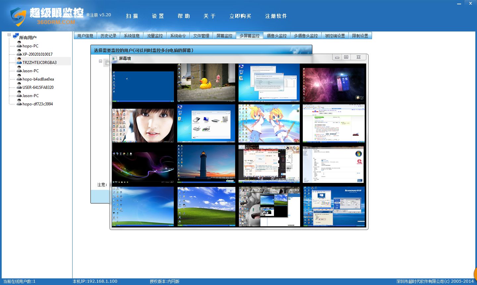Click the avatar icon beside XP-200201010017
477x285 pixels.
(x=19, y=53)
